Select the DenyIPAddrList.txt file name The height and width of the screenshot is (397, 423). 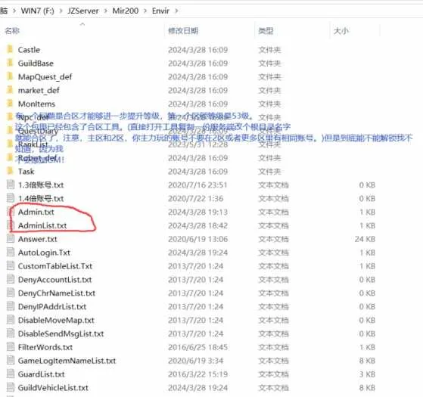(x=52, y=306)
